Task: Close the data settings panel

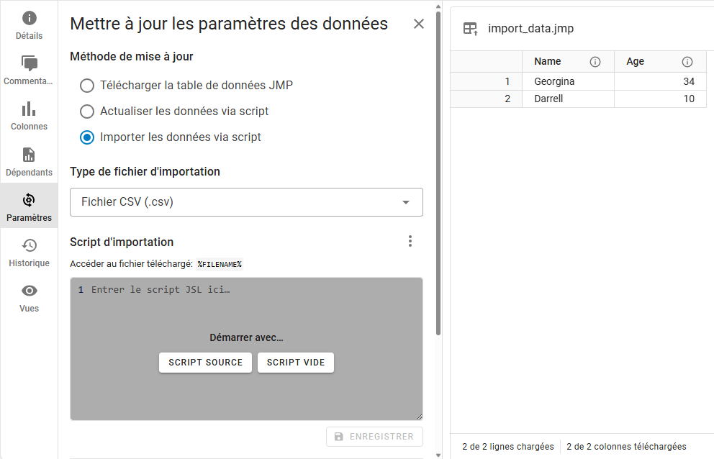Action: point(419,24)
